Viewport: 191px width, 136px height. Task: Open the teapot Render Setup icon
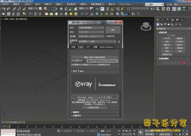[4, 14]
